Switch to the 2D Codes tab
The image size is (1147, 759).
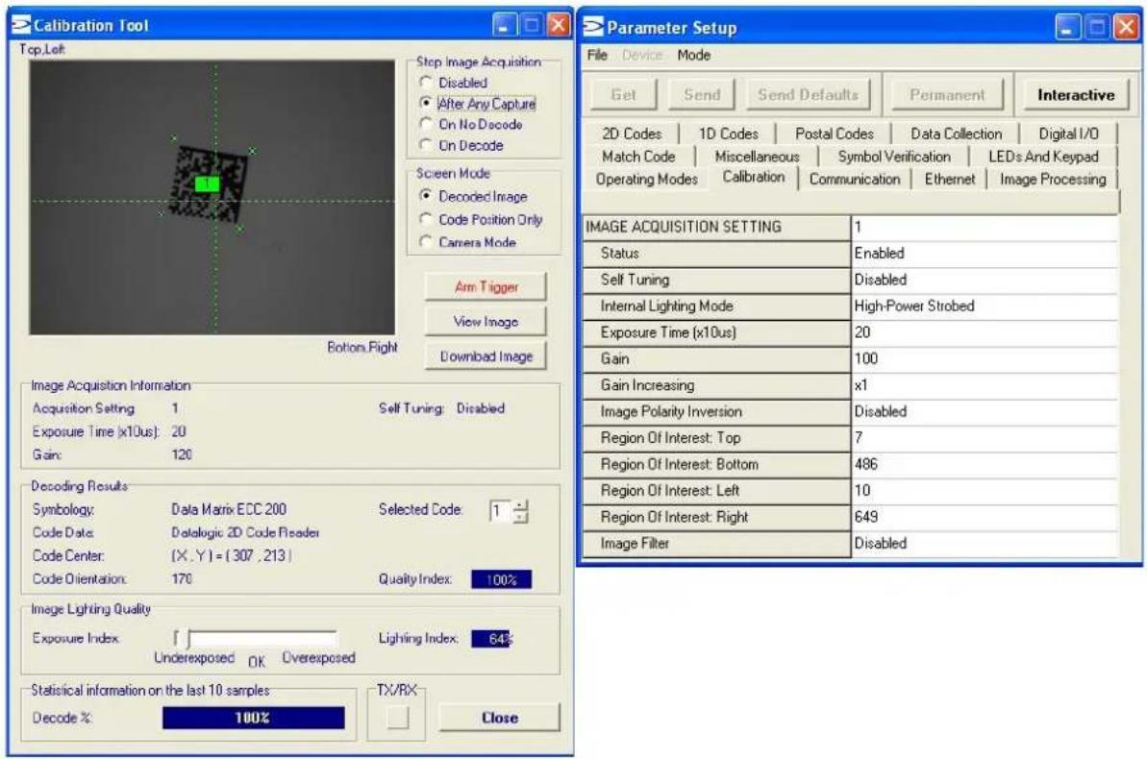tap(632, 134)
